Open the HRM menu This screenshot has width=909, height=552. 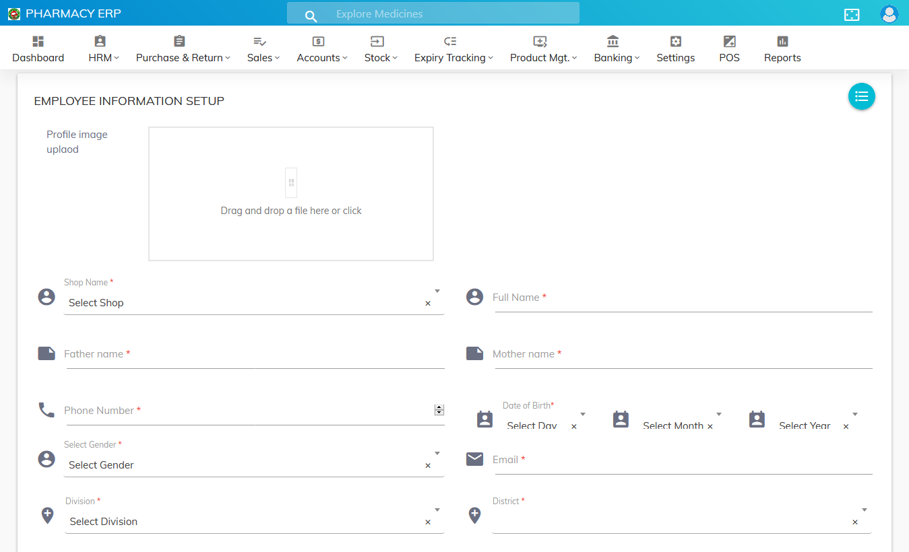[x=103, y=50]
